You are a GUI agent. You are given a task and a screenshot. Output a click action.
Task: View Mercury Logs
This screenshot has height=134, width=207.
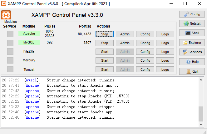click(165, 60)
